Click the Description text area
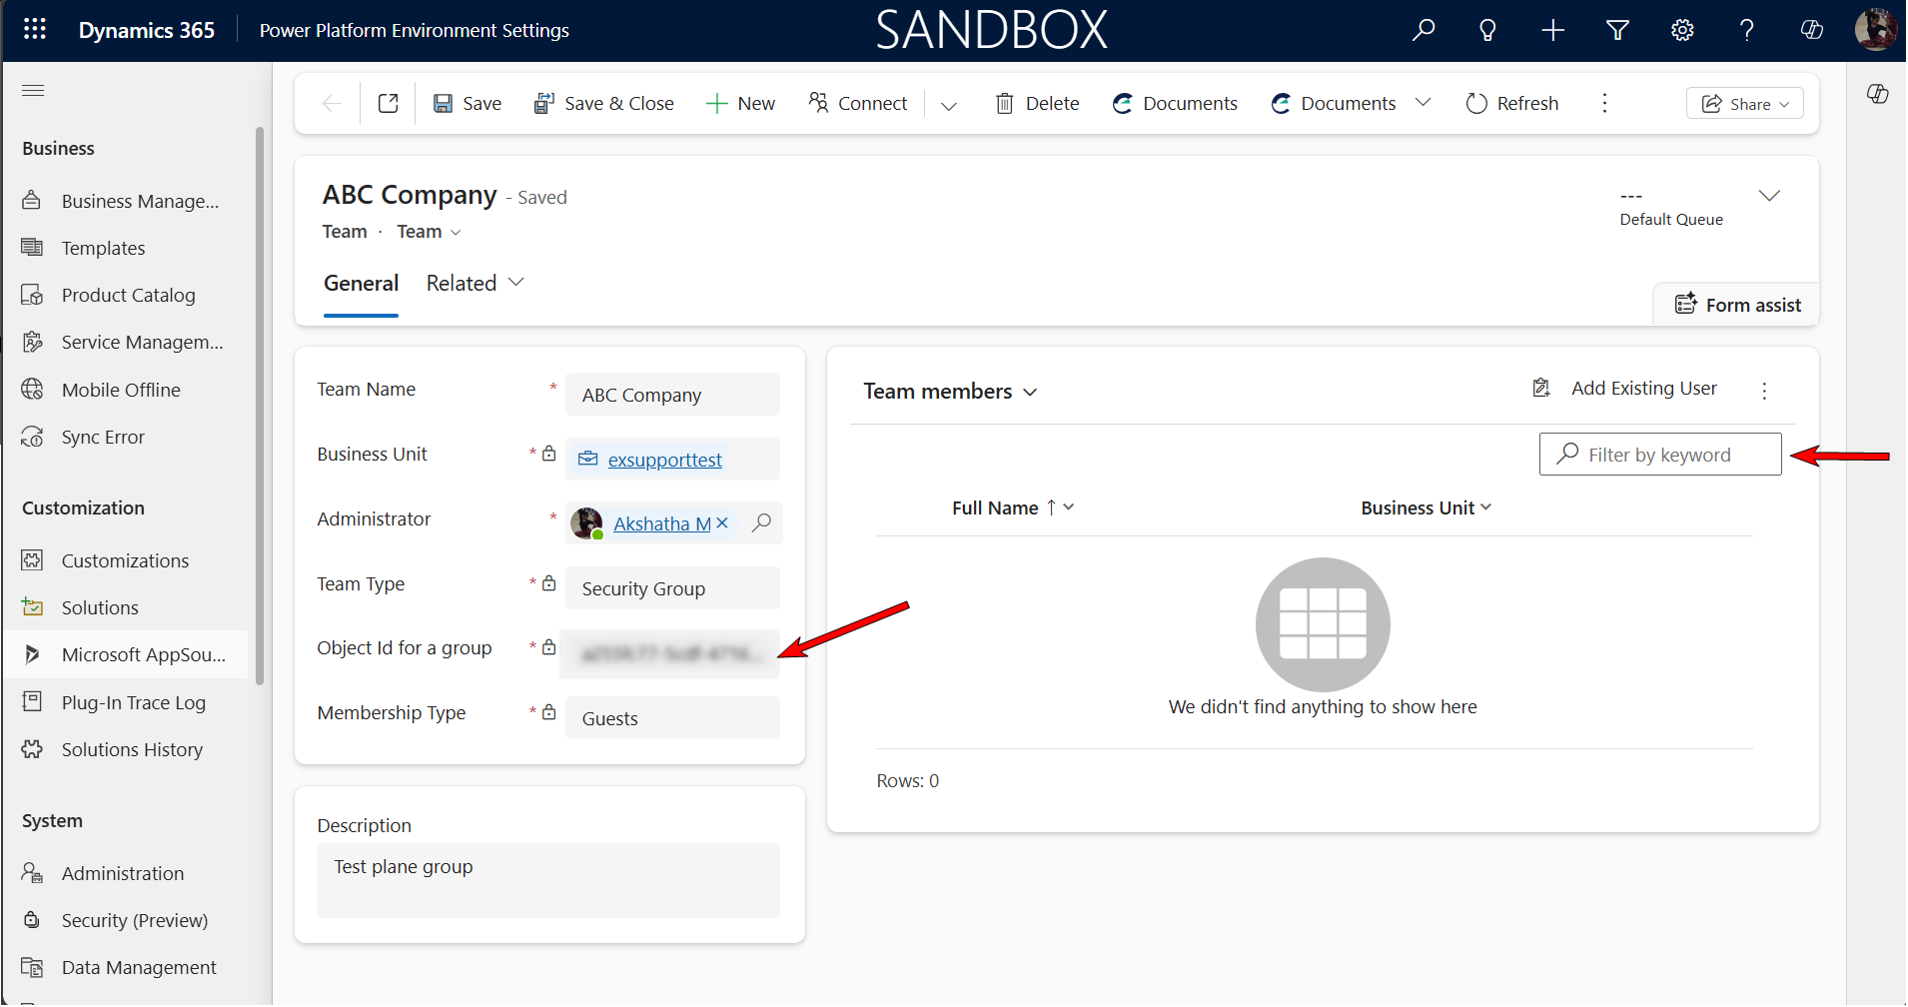 [x=548, y=880]
